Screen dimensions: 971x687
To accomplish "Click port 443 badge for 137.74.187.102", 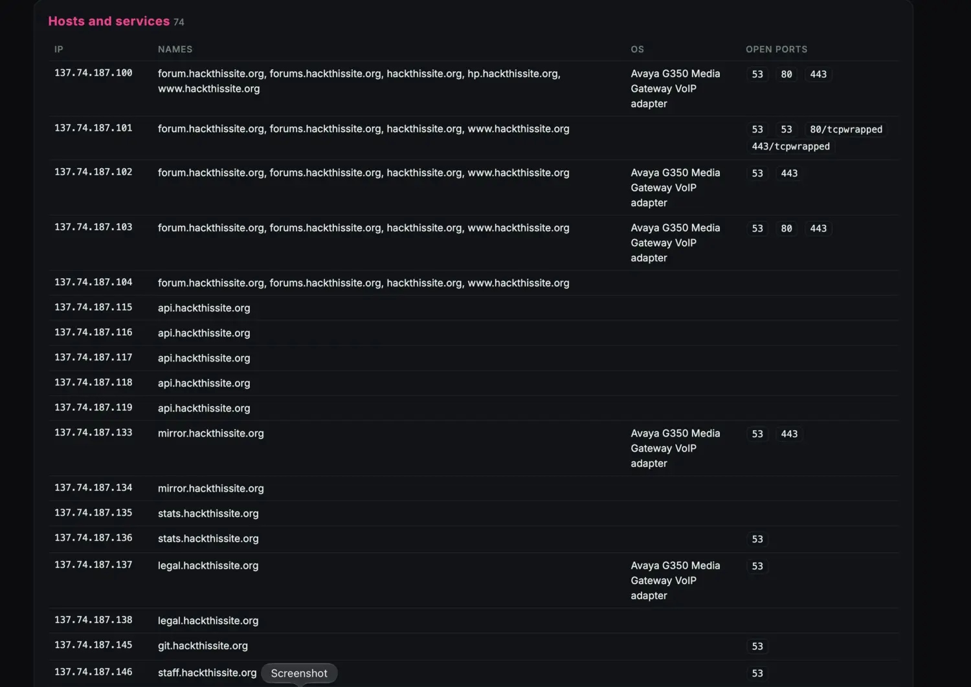I will [x=789, y=173].
